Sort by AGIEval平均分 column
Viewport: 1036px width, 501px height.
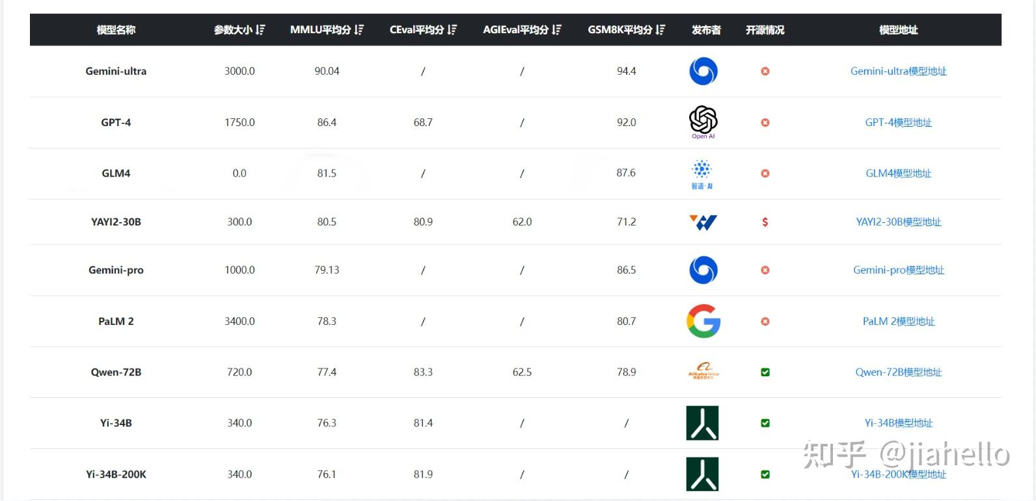pos(556,30)
